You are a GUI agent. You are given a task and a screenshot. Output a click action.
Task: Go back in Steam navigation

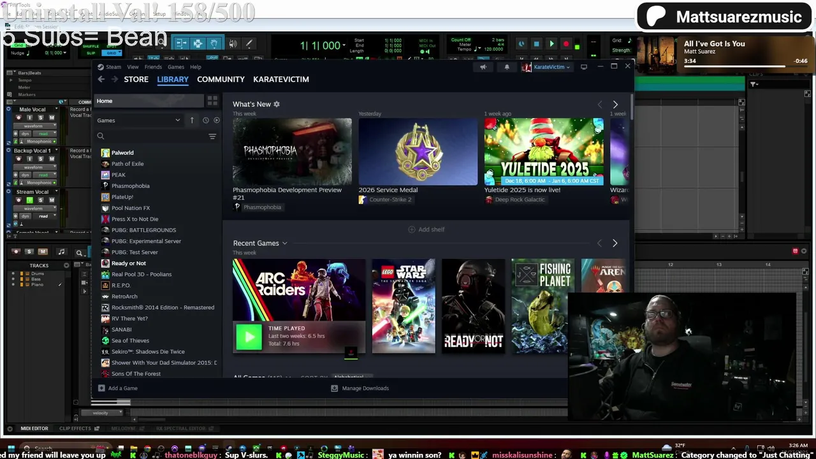click(x=101, y=79)
